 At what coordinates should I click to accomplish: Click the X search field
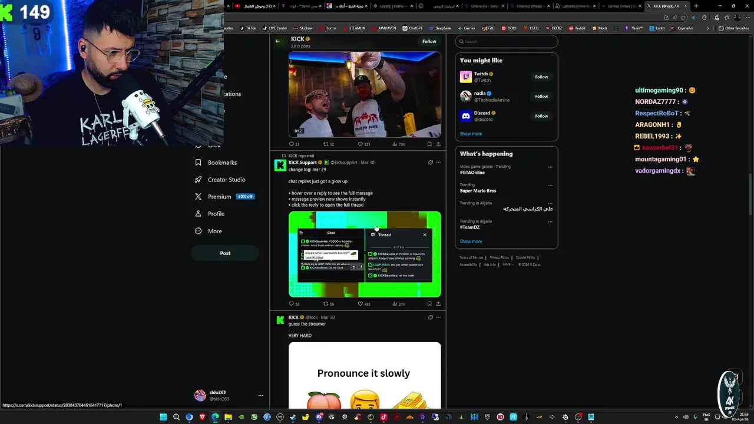click(507, 41)
